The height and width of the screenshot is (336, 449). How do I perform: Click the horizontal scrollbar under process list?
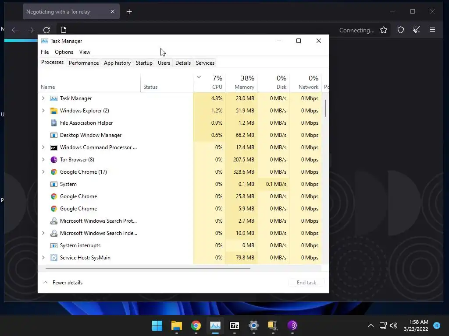coord(148,268)
